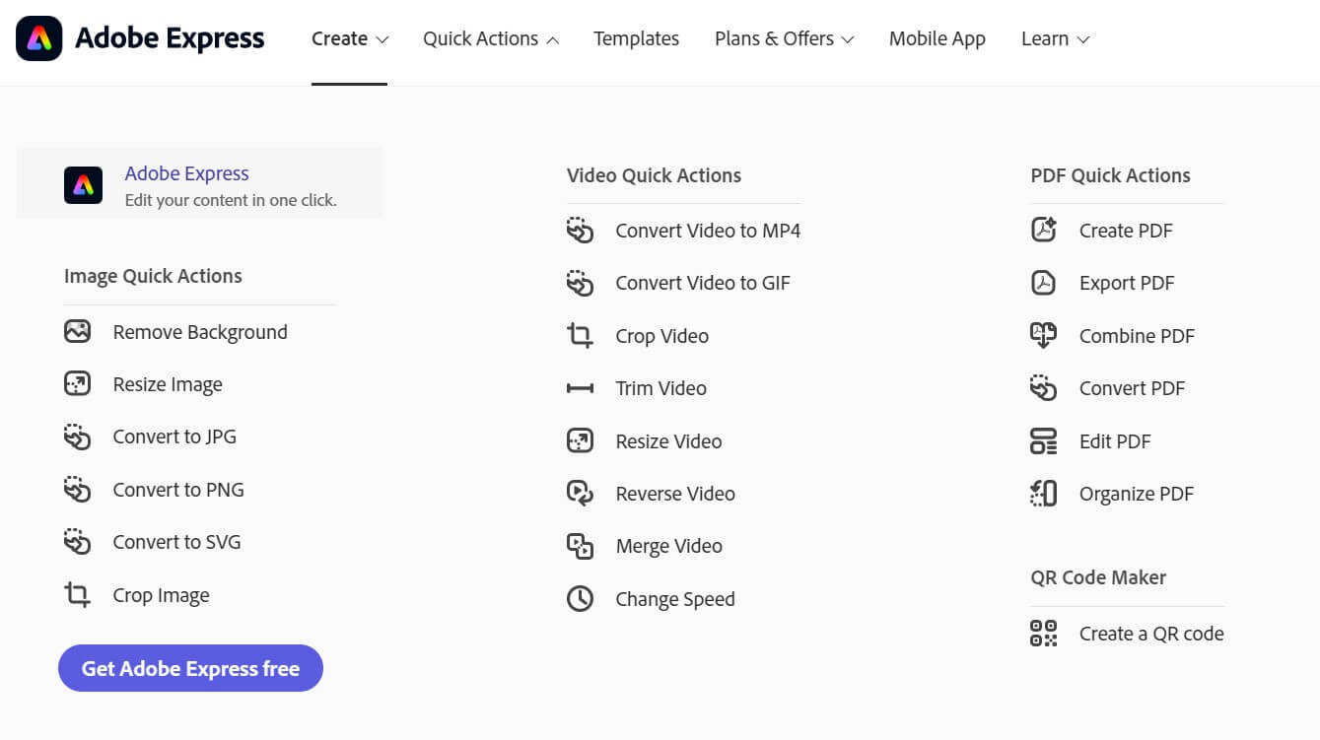Click the Change Speed clock icon

[x=580, y=599]
